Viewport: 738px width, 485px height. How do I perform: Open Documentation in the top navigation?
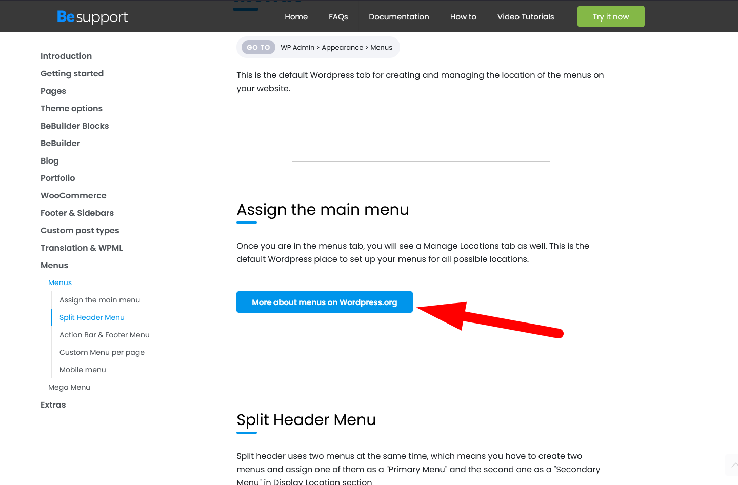tap(399, 17)
